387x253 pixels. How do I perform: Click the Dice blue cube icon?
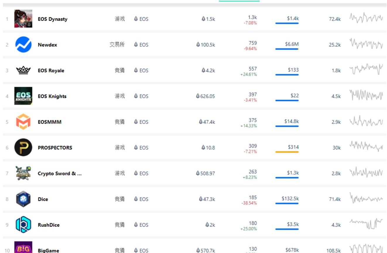(23, 199)
